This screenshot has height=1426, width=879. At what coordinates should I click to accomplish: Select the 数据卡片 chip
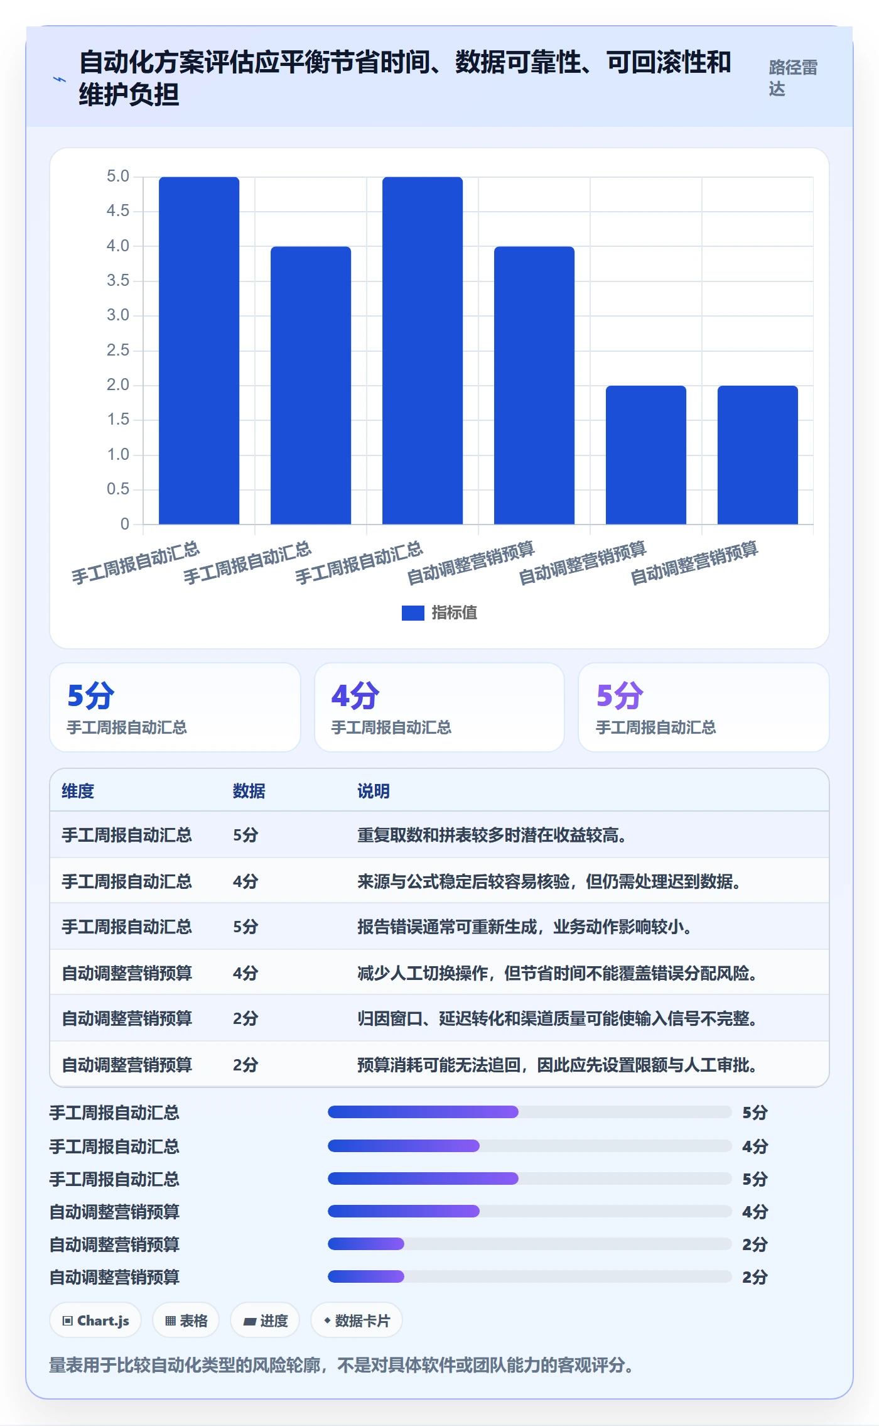click(x=356, y=1320)
